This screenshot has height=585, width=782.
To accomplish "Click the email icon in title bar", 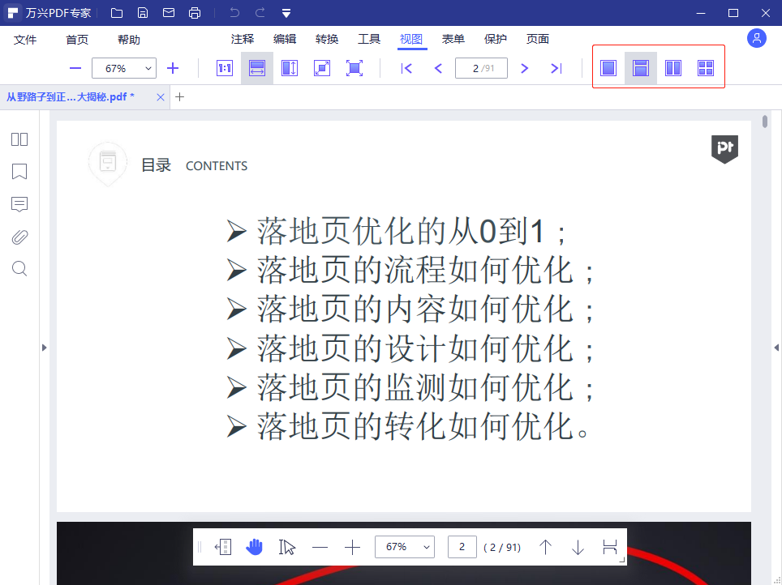I will [169, 13].
